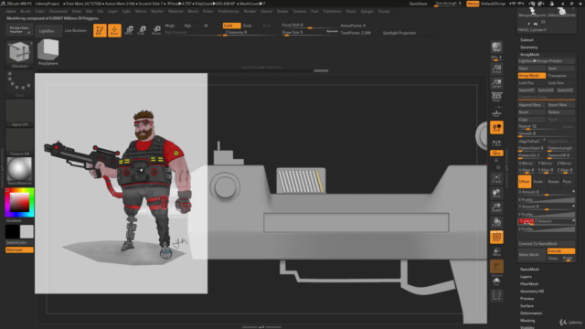Open the BasicMaterial sphere picker
Image resolution: width=585 pixels, height=329 pixels.
(x=19, y=171)
